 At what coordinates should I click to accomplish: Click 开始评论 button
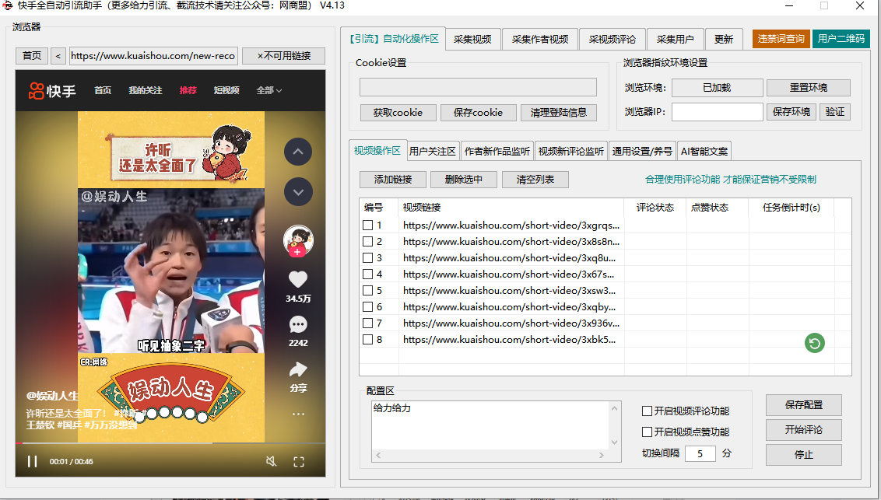pos(803,430)
